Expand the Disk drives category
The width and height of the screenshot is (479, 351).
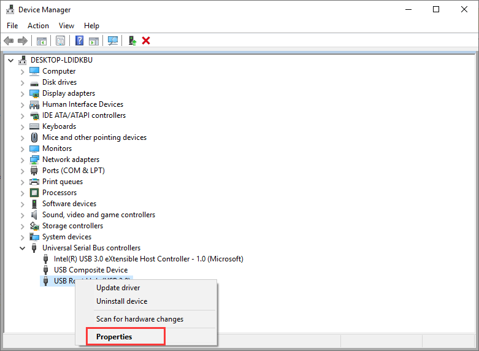pyautogui.click(x=22, y=83)
